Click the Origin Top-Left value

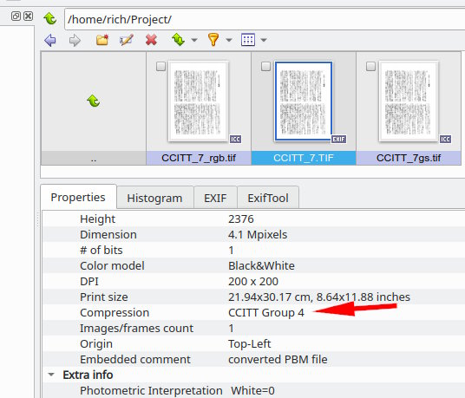pyautogui.click(x=249, y=343)
